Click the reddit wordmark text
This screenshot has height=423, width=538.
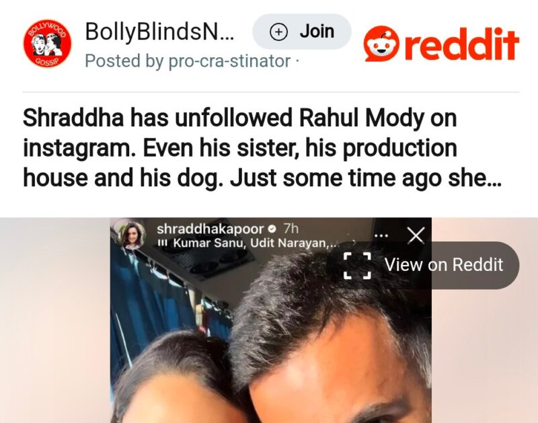point(462,44)
